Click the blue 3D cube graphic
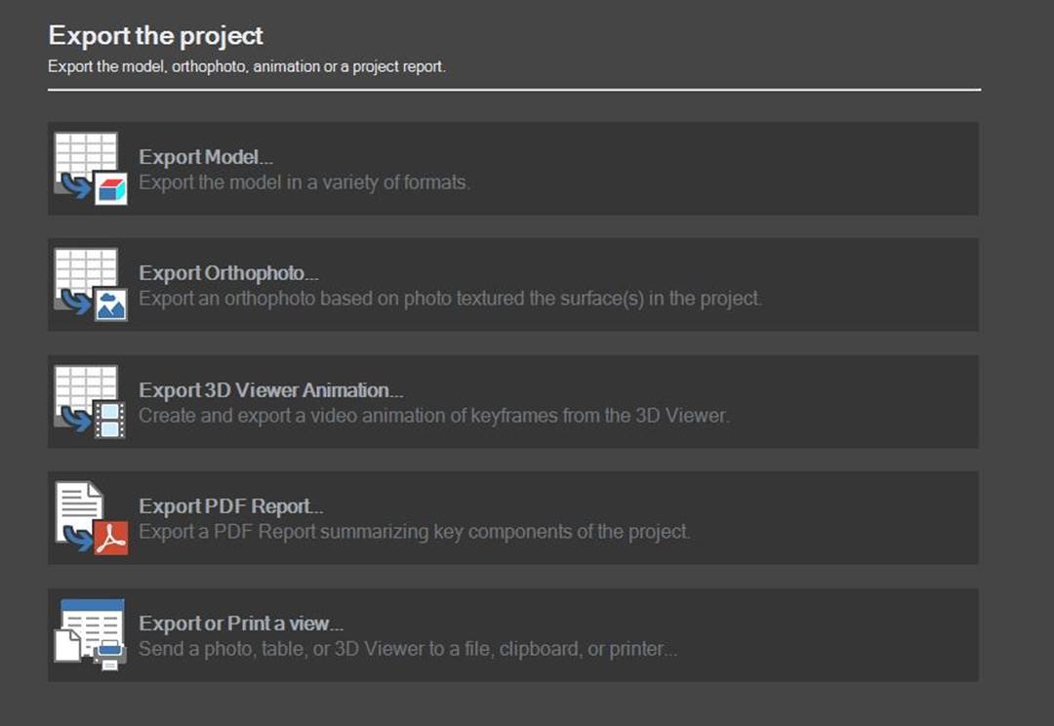The height and width of the screenshot is (726, 1054). (110, 187)
